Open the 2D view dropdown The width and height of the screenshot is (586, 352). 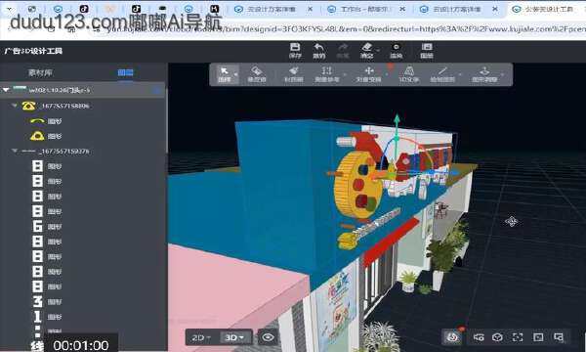coord(201,337)
